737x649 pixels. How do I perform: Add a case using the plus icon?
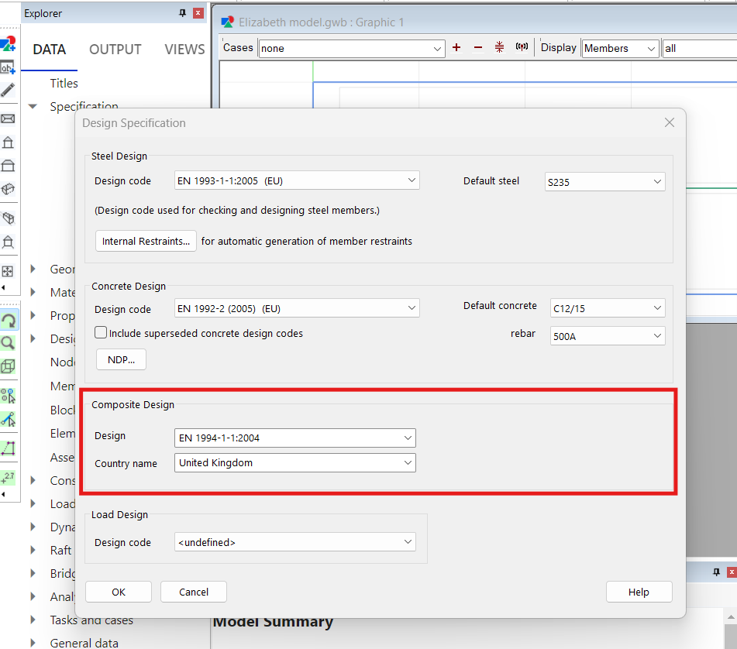click(x=456, y=47)
